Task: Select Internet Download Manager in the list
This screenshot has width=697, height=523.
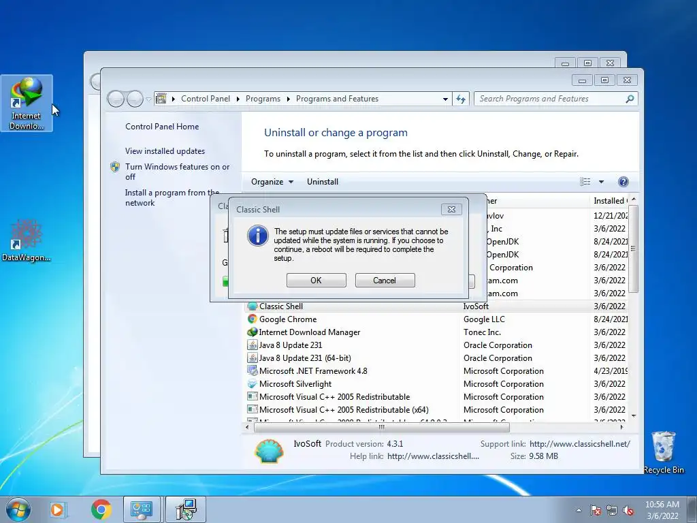Action: coord(436,332)
